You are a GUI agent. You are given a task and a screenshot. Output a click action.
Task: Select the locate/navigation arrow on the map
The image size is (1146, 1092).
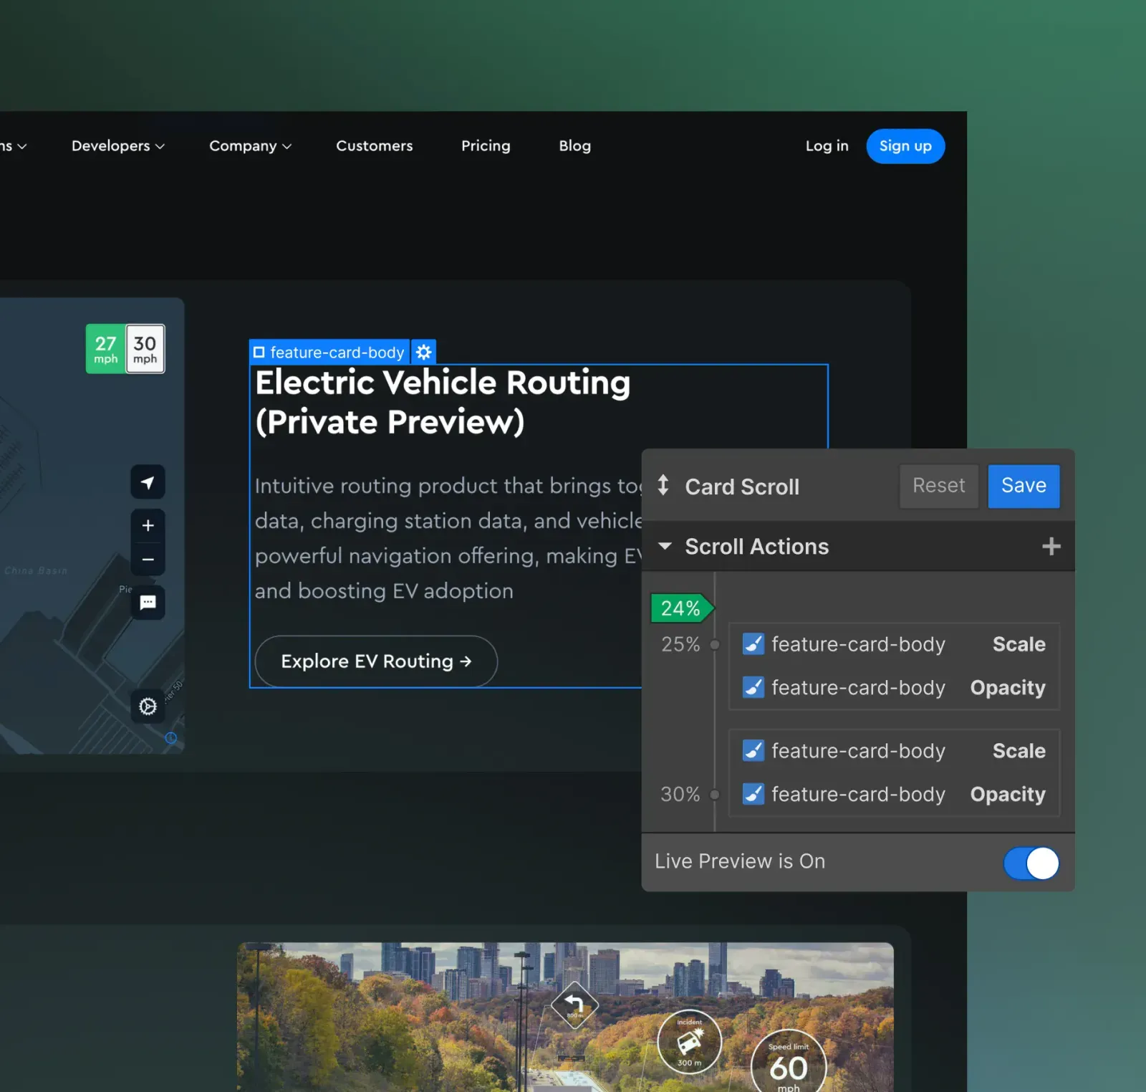click(148, 482)
